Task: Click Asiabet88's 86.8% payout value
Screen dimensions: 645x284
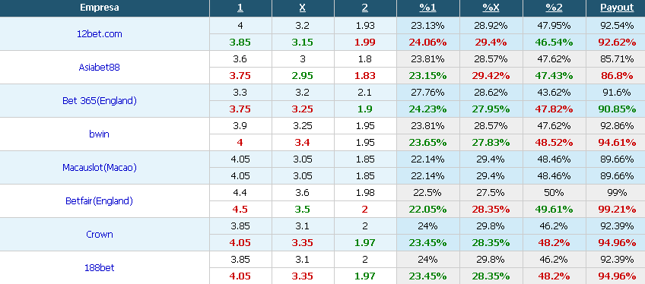Action: pos(617,75)
